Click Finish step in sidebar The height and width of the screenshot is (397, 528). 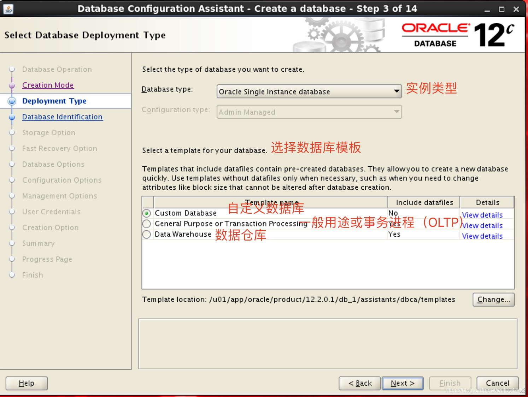click(x=33, y=275)
